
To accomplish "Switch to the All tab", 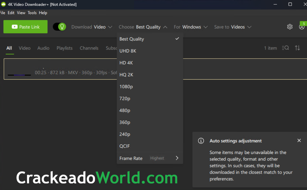I will (9, 48).
